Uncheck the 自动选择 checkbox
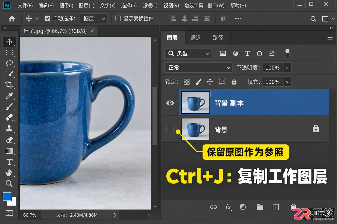 click(48, 18)
